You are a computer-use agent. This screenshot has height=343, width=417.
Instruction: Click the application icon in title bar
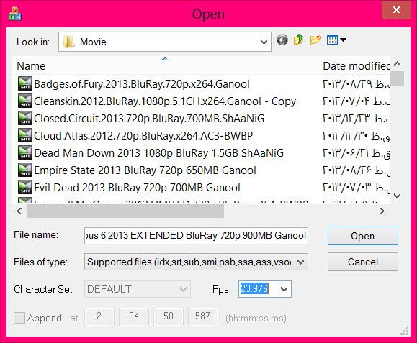15,14
